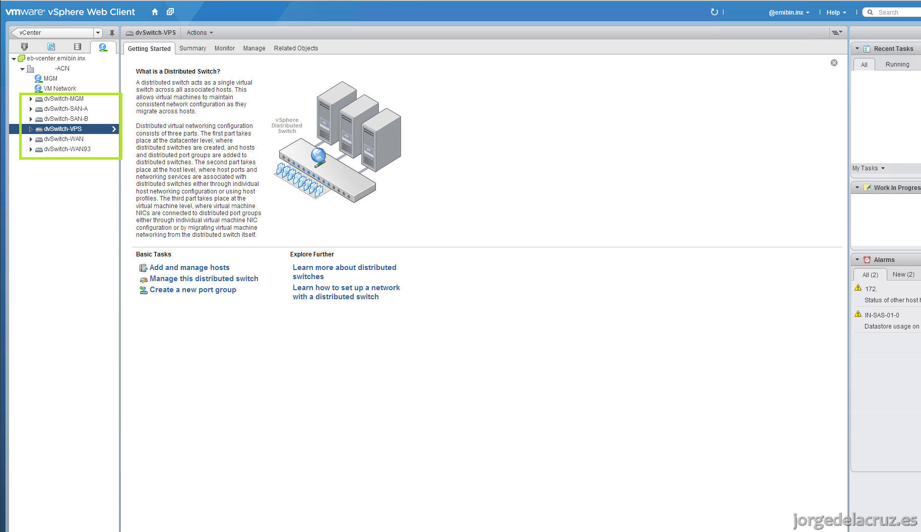Image resolution: width=921 pixels, height=532 pixels.
Task: Open the Summary tab
Action: coord(192,48)
